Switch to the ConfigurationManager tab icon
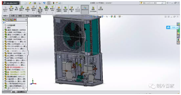Viewport: 181px width, 95px height. click(x=11, y=20)
